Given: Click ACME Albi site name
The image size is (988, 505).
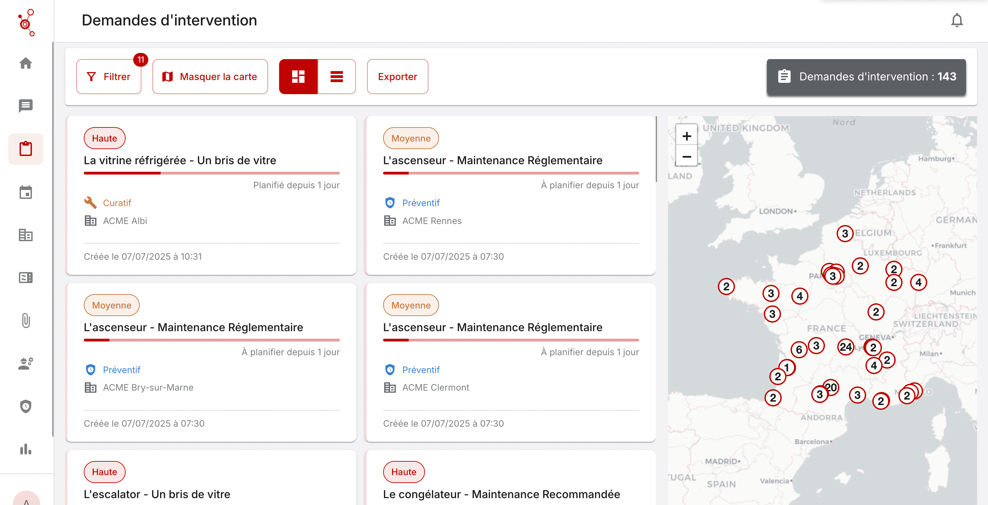Looking at the screenshot, I should [x=125, y=221].
